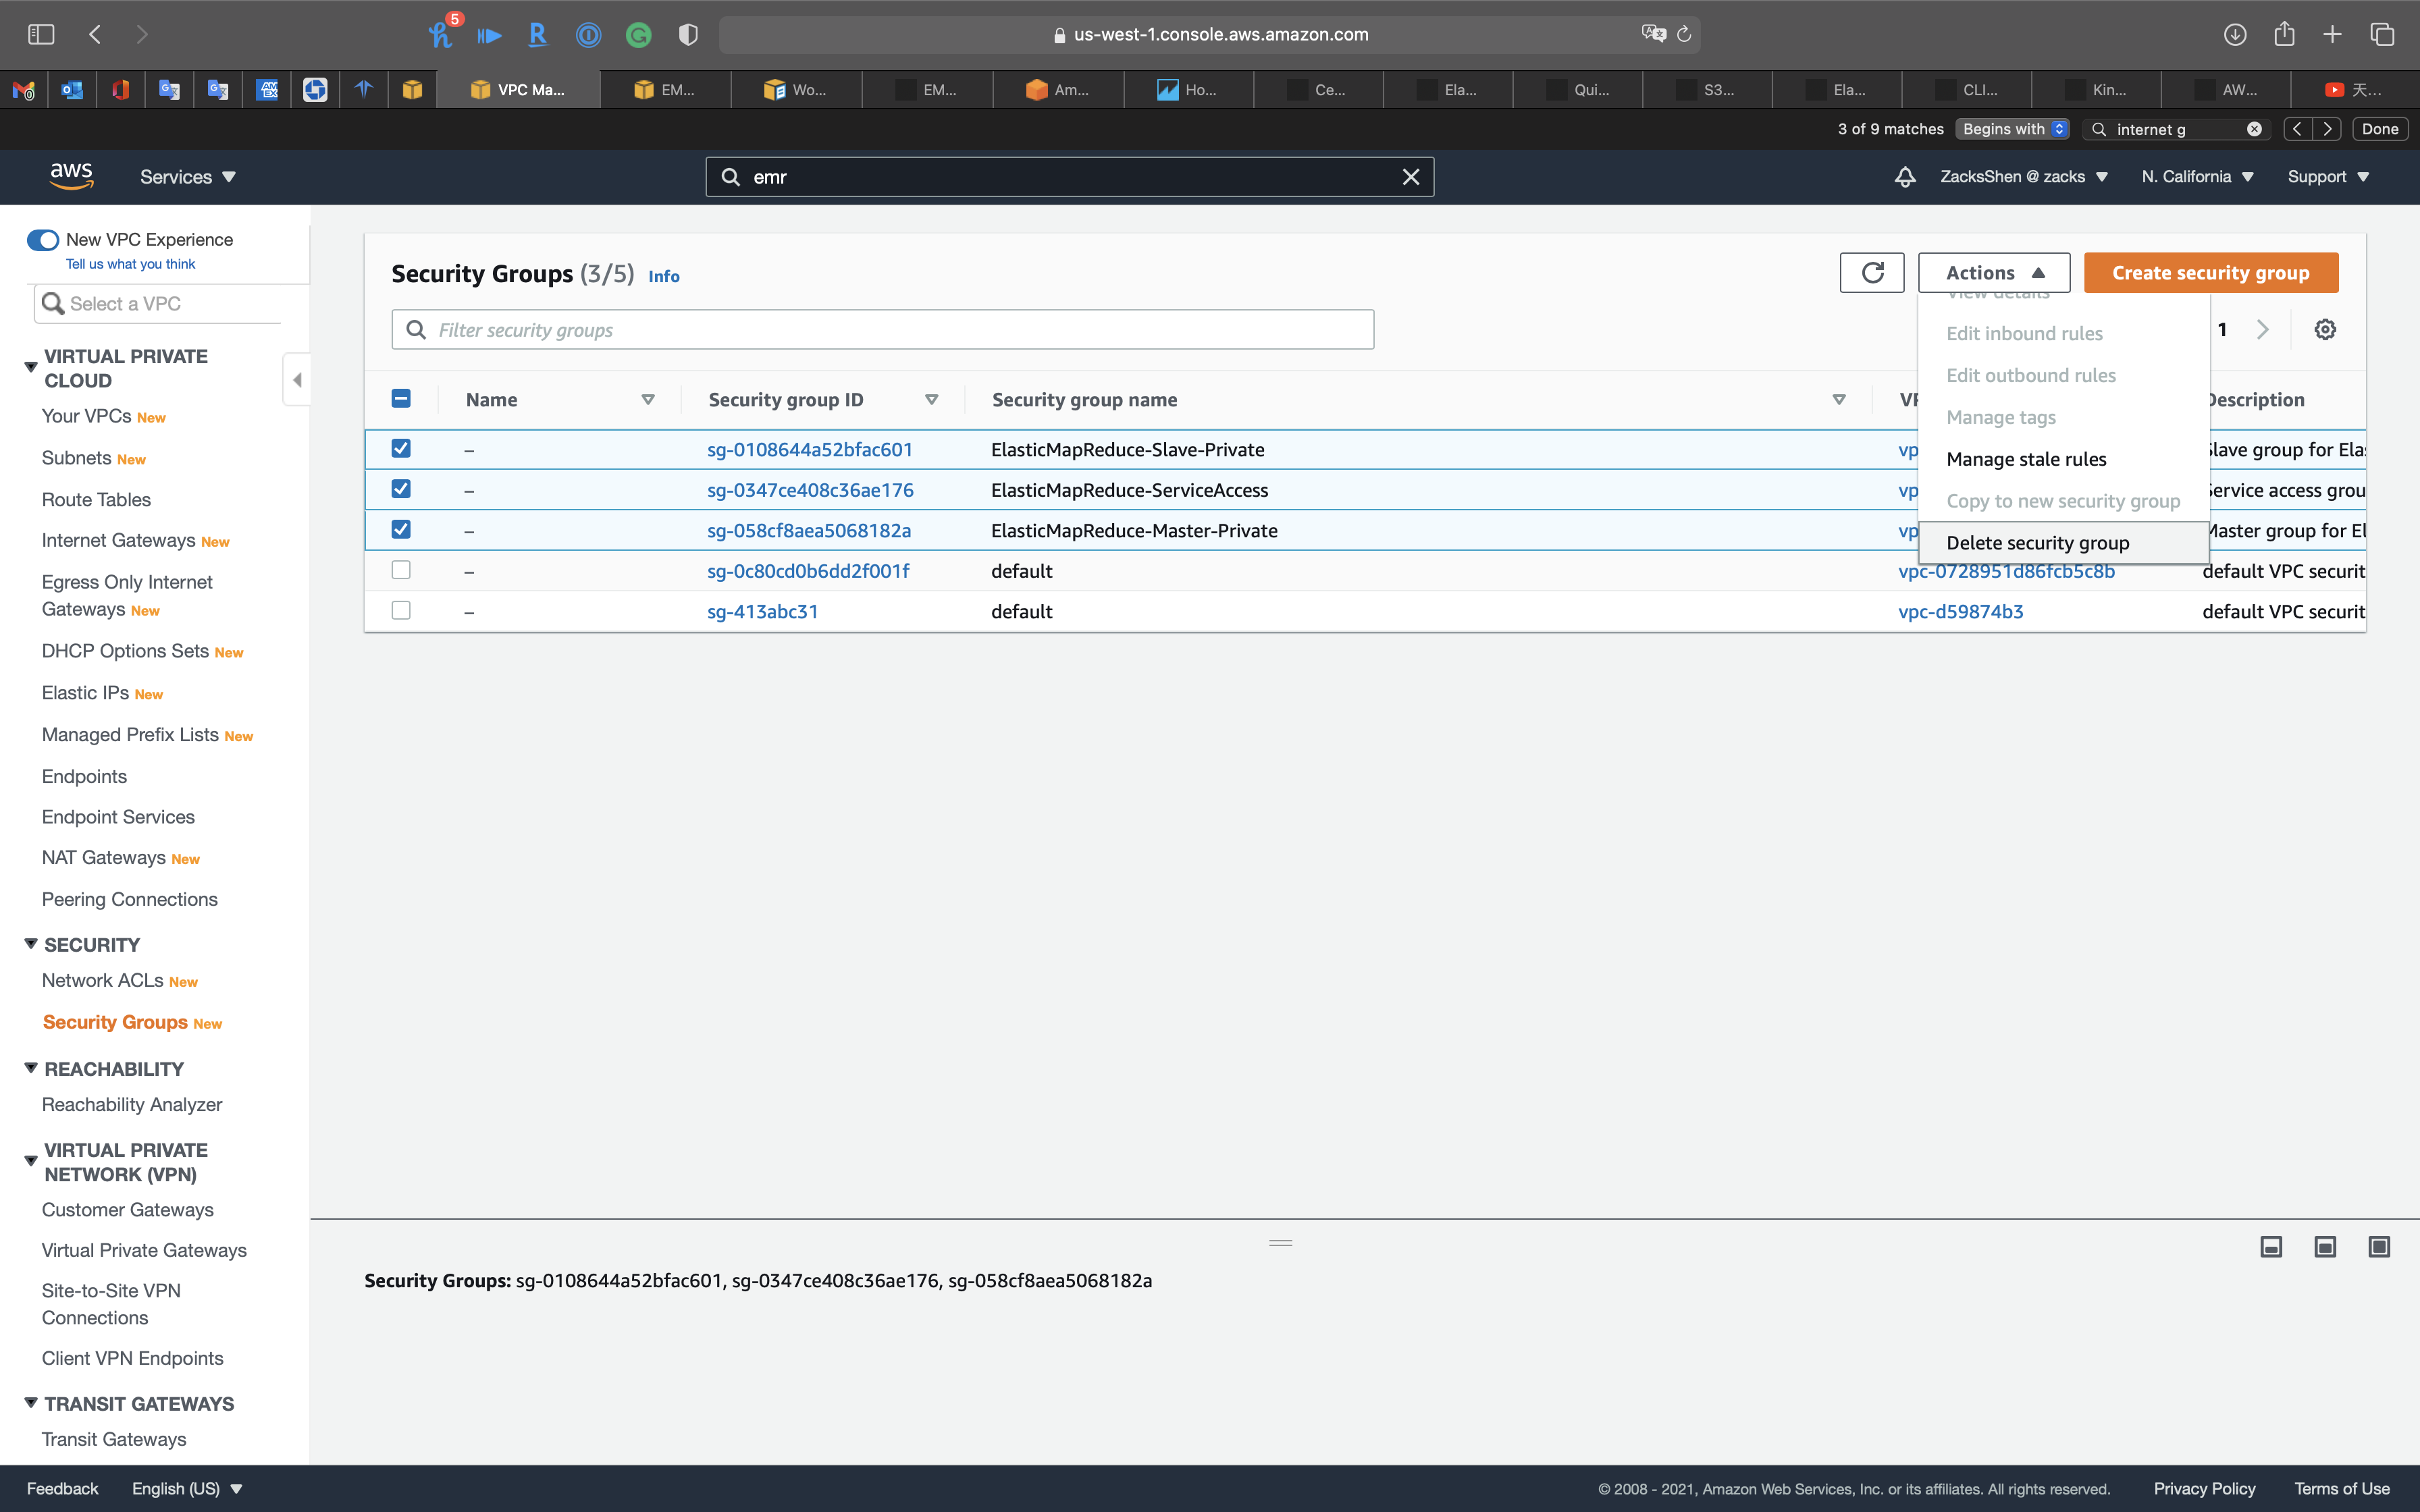The height and width of the screenshot is (1512, 2420).
Task: Check the sg-413abc31 default row checkbox
Action: (x=401, y=611)
